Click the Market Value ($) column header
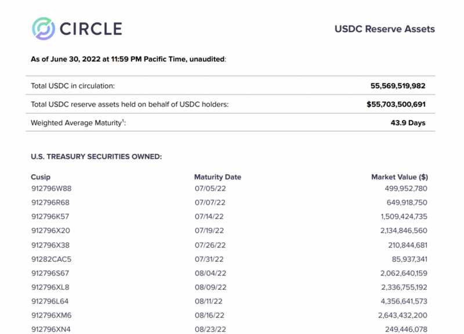This screenshot has height=334, width=464. click(399, 177)
